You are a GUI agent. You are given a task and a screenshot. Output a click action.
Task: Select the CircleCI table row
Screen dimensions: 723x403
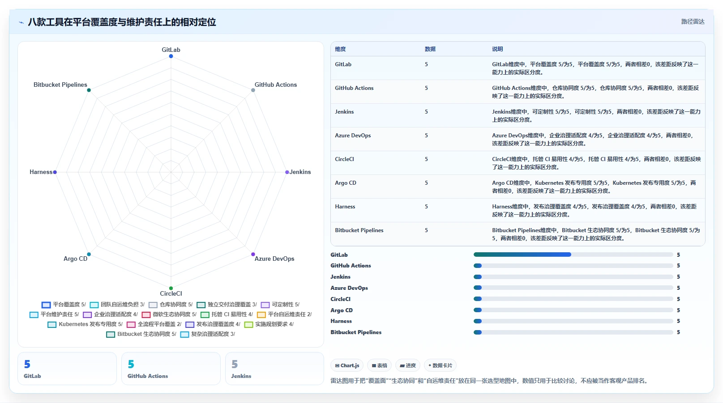tap(518, 163)
